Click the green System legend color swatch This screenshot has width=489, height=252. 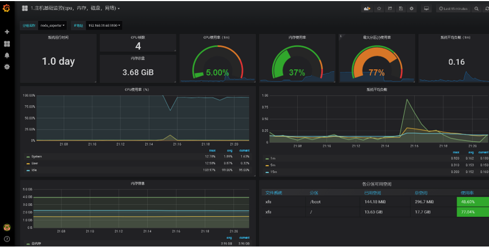click(x=28, y=157)
